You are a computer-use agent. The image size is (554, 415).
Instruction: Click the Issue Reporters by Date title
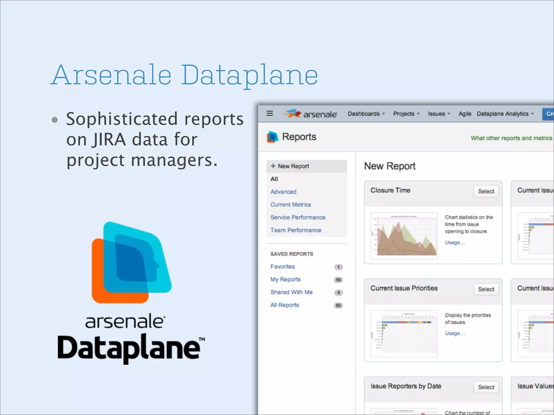(x=406, y=386)
